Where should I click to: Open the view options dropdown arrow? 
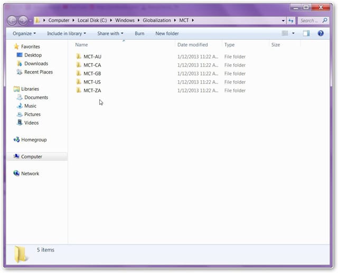click(x=293, y=33)
